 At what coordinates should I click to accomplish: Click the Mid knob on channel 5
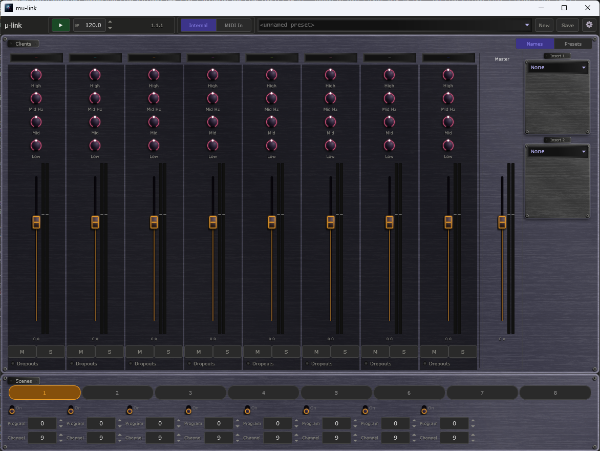click(272, 122)
